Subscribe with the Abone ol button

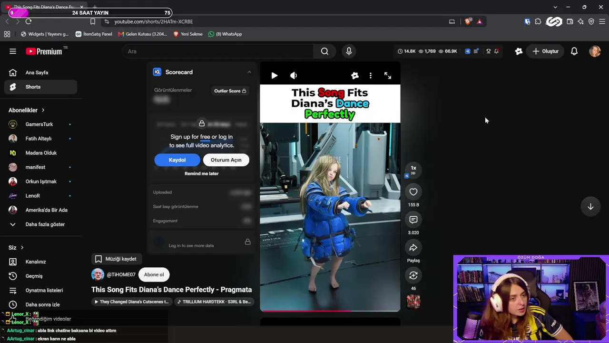154,274
